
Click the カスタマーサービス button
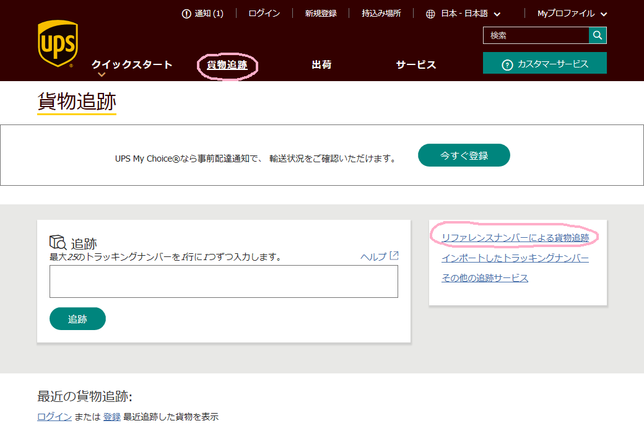(x=544, y=63)
